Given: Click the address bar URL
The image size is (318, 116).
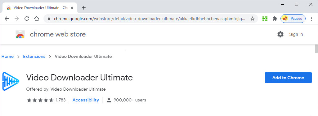Looking at the screenshot, I should tap(150, 19).
